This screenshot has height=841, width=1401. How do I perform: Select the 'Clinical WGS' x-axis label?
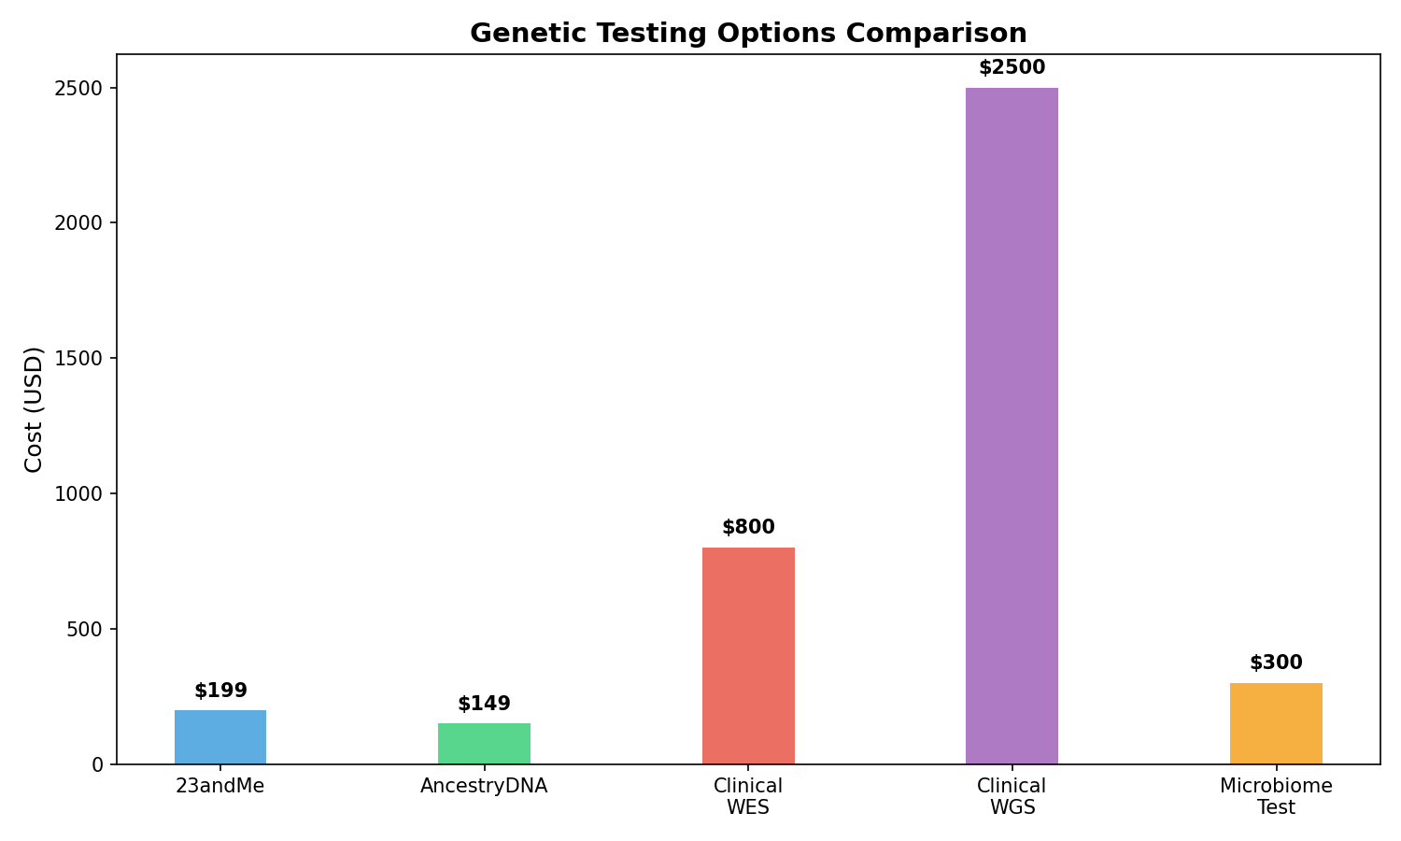1012,797
